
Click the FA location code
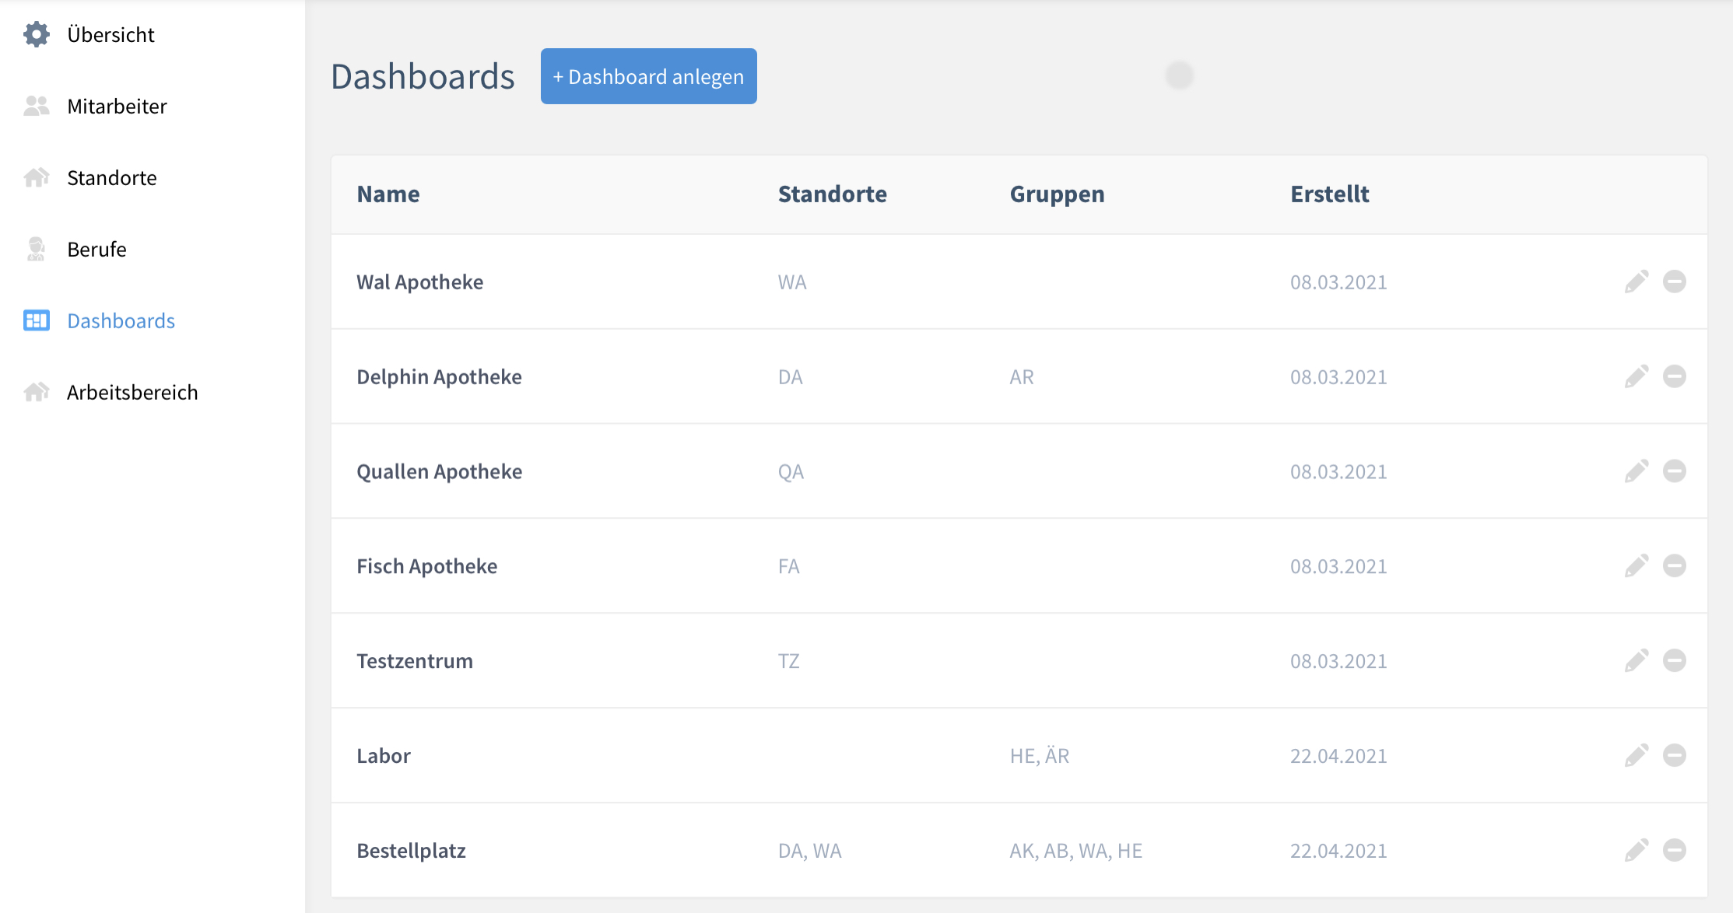click(x=789, y=566)
